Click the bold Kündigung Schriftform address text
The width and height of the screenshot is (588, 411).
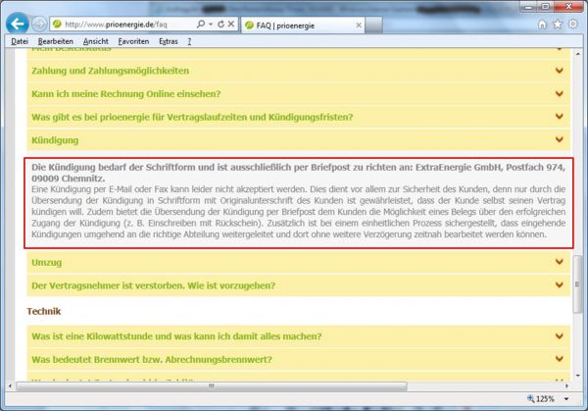[x=299, y=173]
